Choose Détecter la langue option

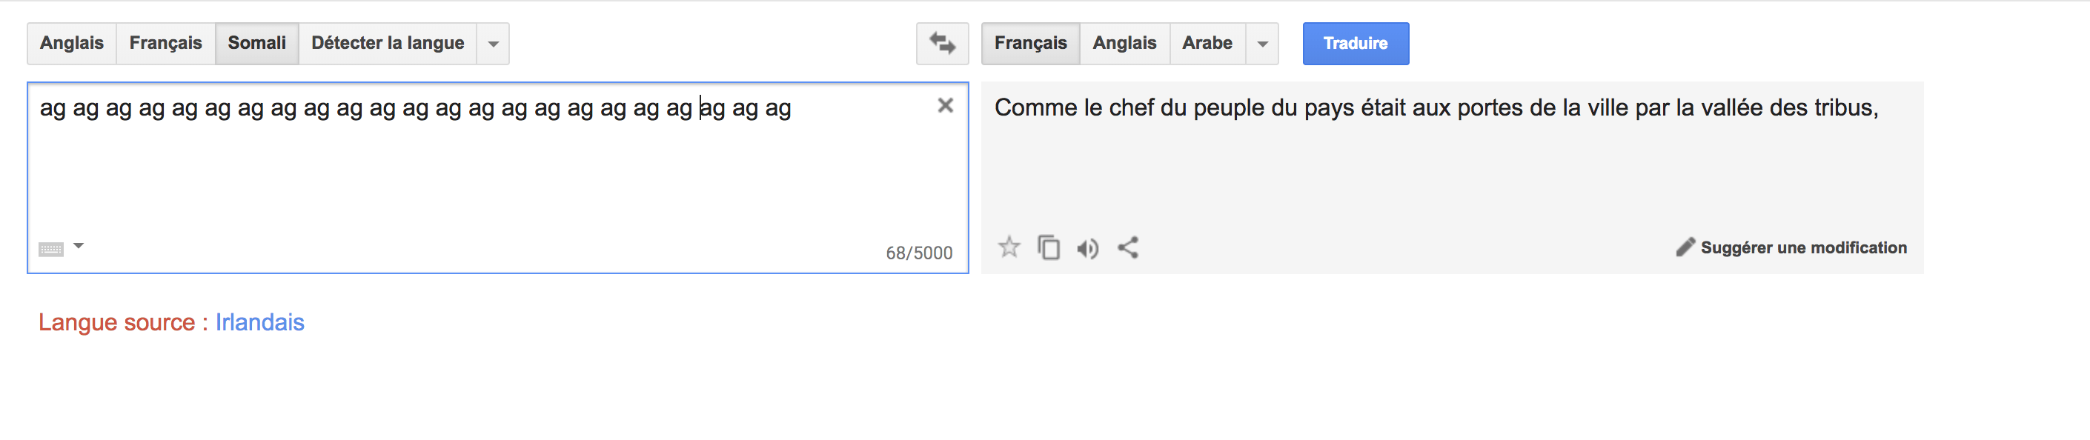tap(388, 44)
